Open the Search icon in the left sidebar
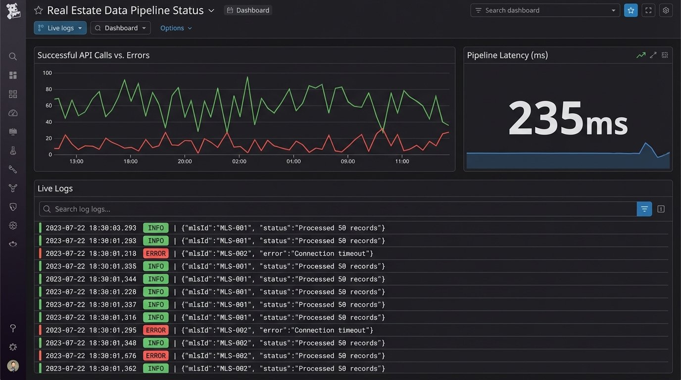Image resolution: width=681 pixels, height=380 pixels. (x=12, y=56)
